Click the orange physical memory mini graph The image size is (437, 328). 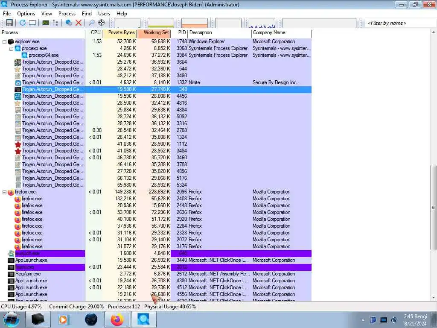click(195, 23)
